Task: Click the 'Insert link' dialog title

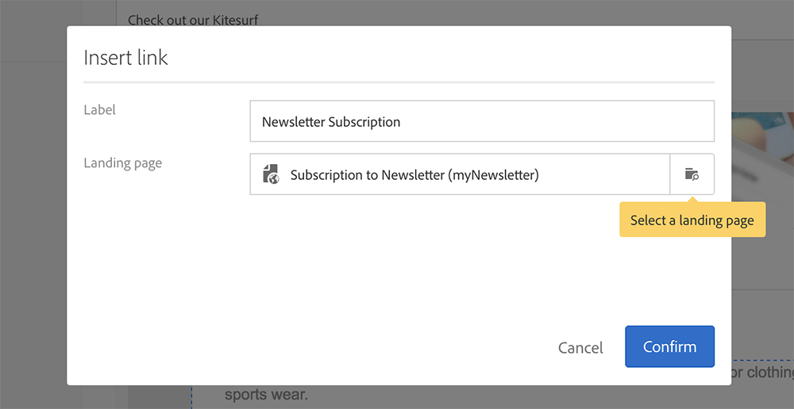Action: coord(125,58)
